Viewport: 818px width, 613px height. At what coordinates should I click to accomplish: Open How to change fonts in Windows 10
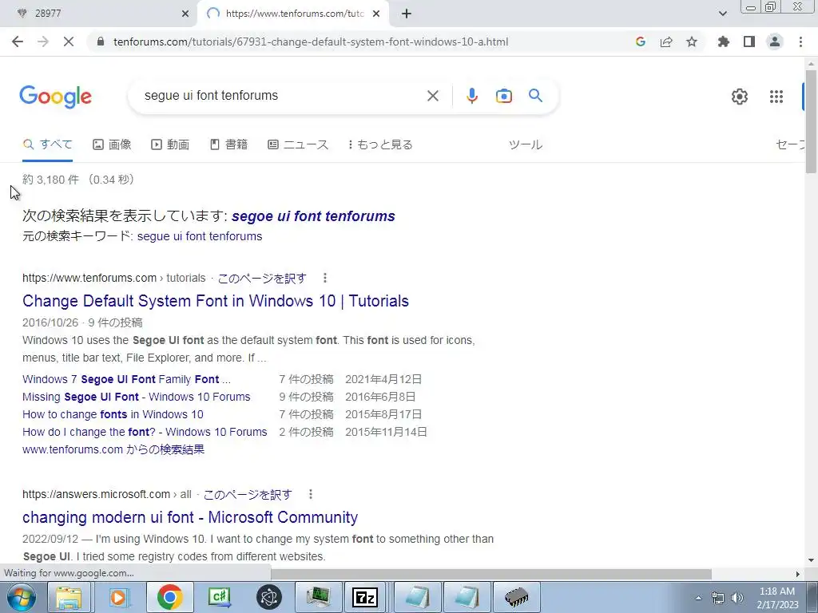click(x=113, y=414)
